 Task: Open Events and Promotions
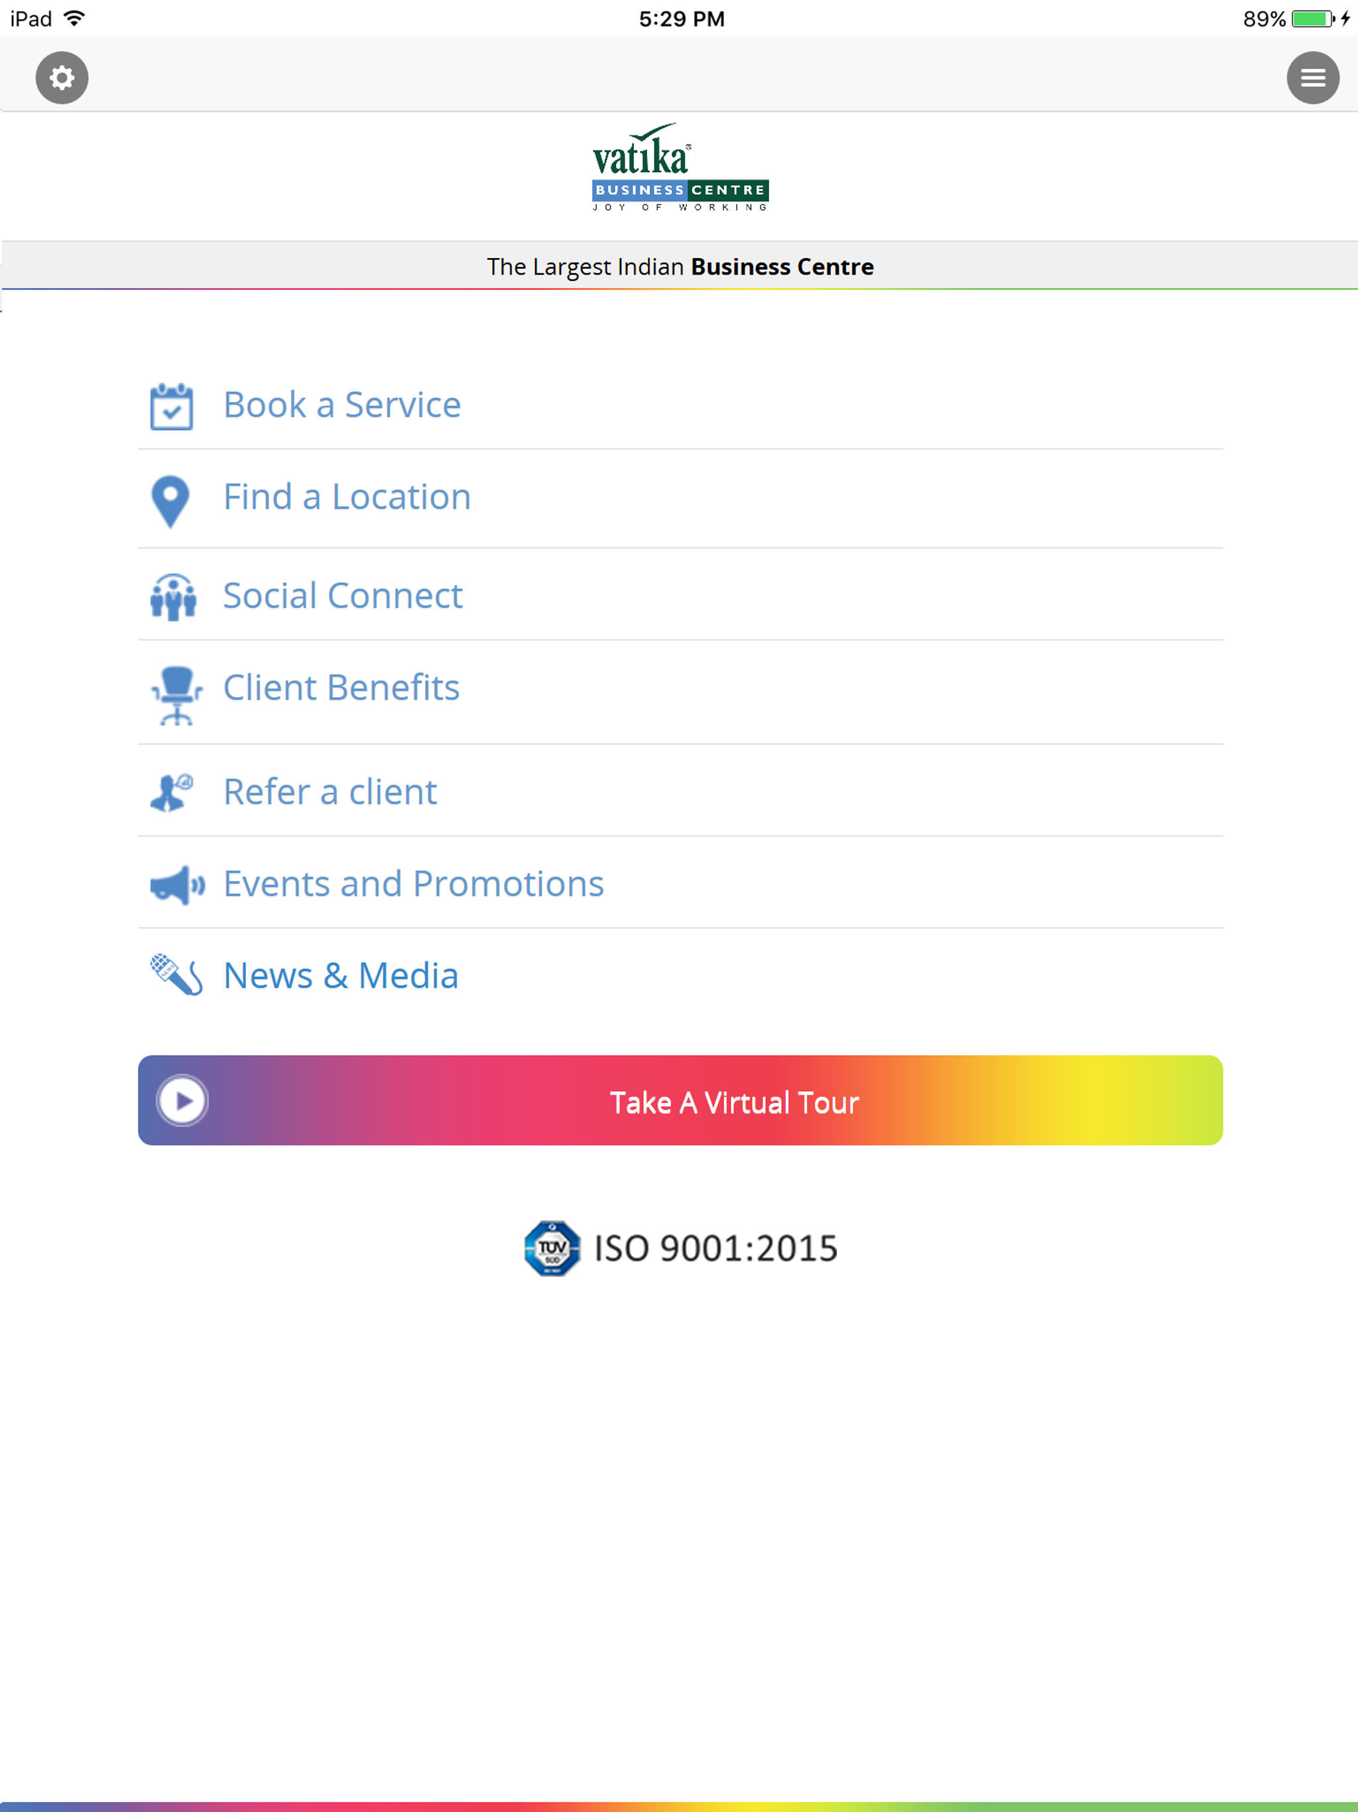tap(680, 883)
